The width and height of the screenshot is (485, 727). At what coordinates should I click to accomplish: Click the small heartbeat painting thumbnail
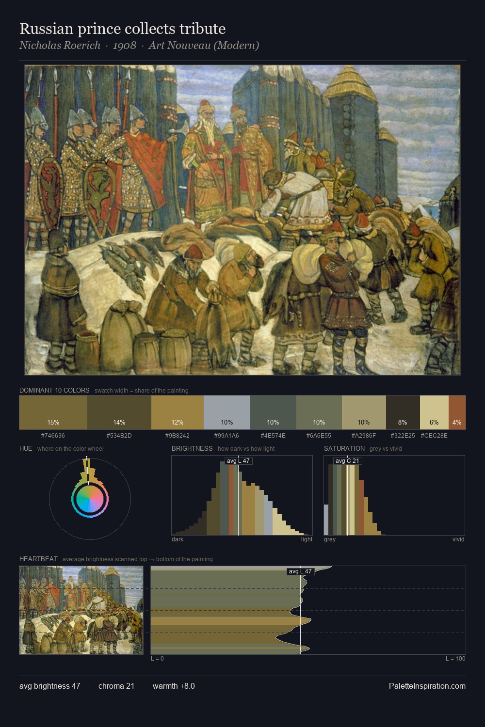click(81, 610)
